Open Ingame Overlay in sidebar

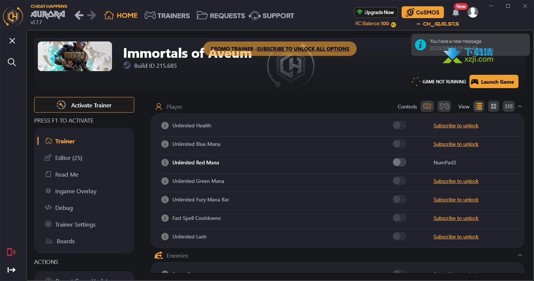tap(70, 191)
